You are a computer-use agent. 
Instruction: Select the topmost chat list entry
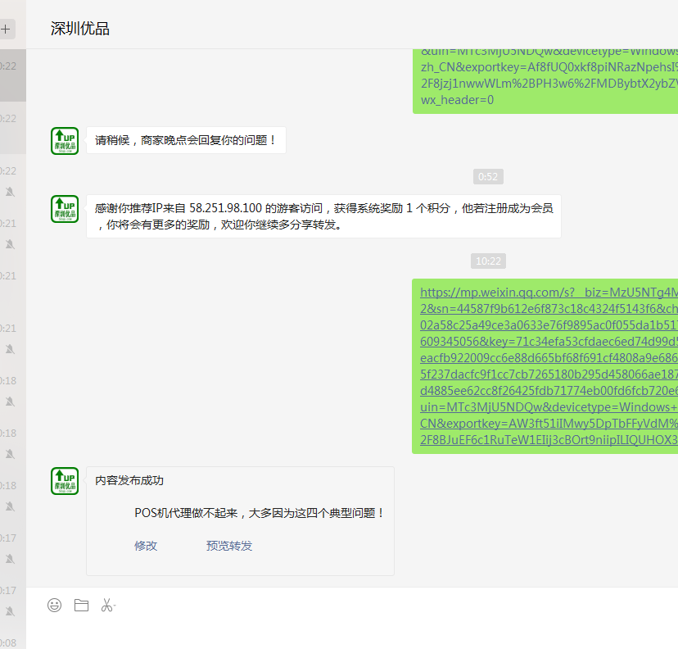coord(12,75)
